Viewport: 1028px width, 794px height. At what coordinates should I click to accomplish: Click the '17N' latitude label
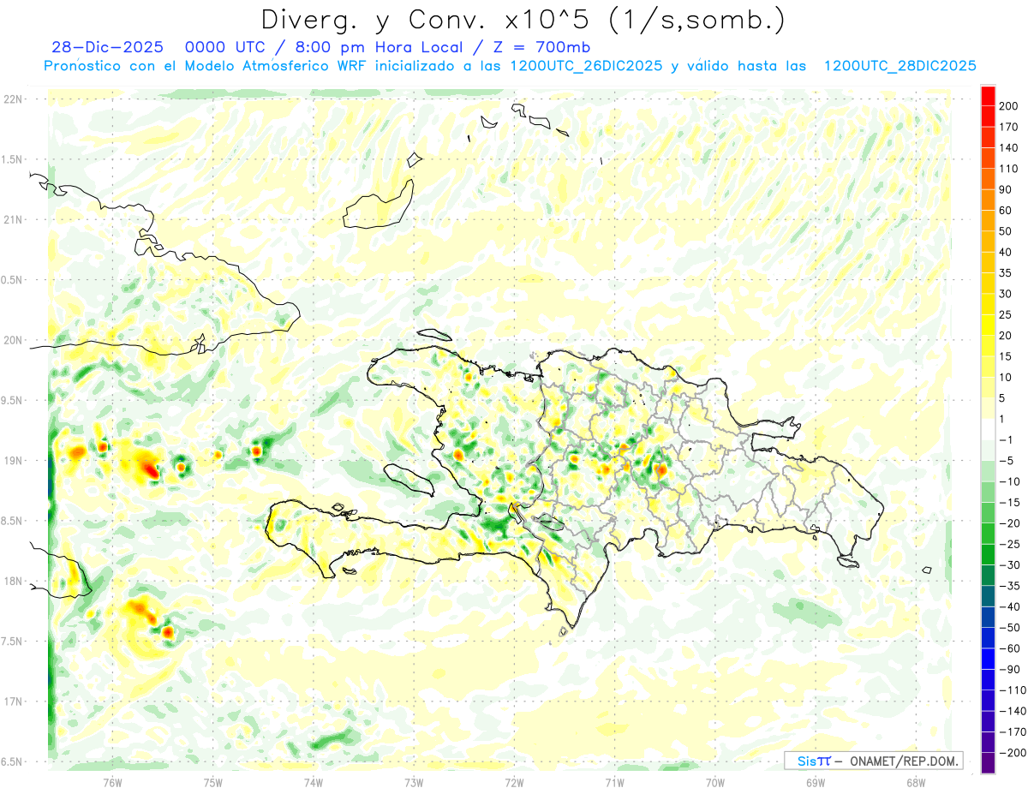pyautogui.click(x=13, y=701)
